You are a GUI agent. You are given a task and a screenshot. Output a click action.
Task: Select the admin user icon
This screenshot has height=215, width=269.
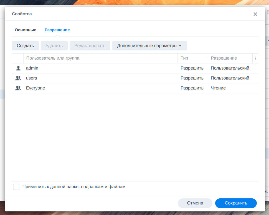coord(18,68)
